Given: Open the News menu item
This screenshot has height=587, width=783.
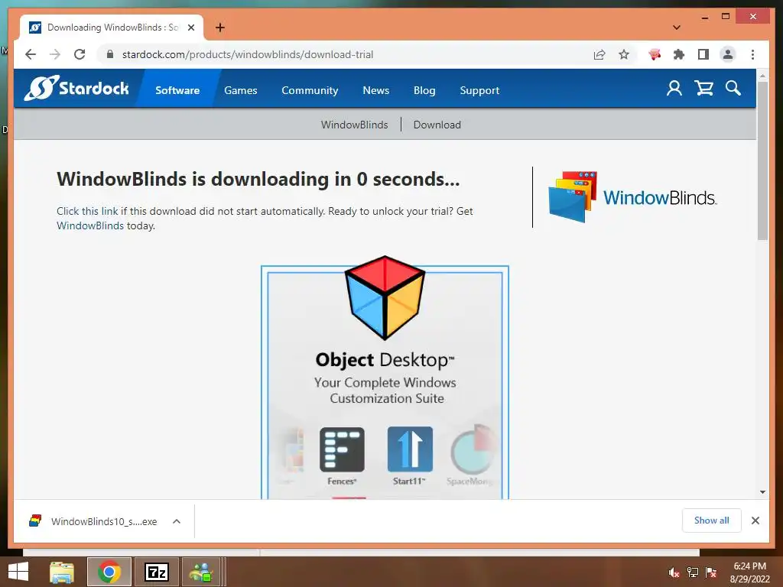Looking at the screenshot, I should click(x=376, y=90).
